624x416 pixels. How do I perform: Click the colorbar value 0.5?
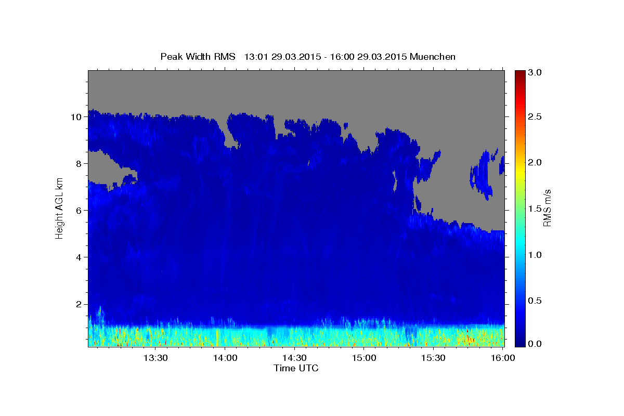coord(535,301)
